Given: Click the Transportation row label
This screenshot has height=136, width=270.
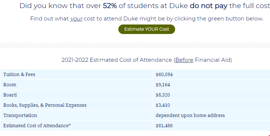Looking at the screenshot, I should coord(20,116).
